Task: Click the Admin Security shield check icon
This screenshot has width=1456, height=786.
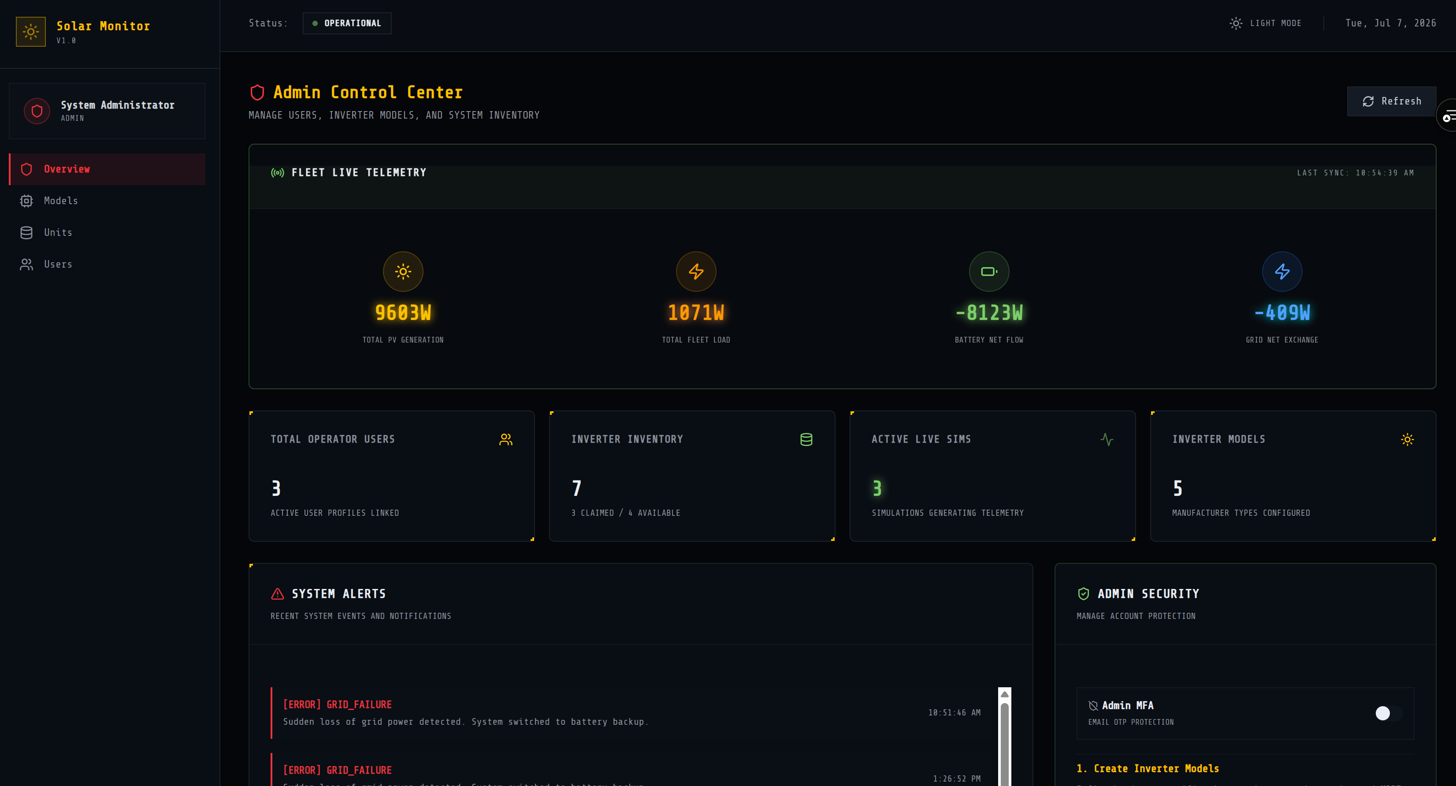Action: click(1084, 594)
